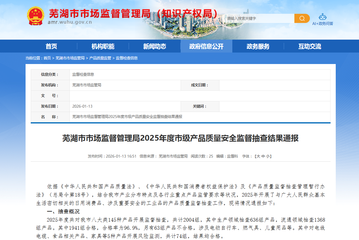Switch to the 政府信息公开 tab
The image size is (359, 240).
click(x=206, y=46)
